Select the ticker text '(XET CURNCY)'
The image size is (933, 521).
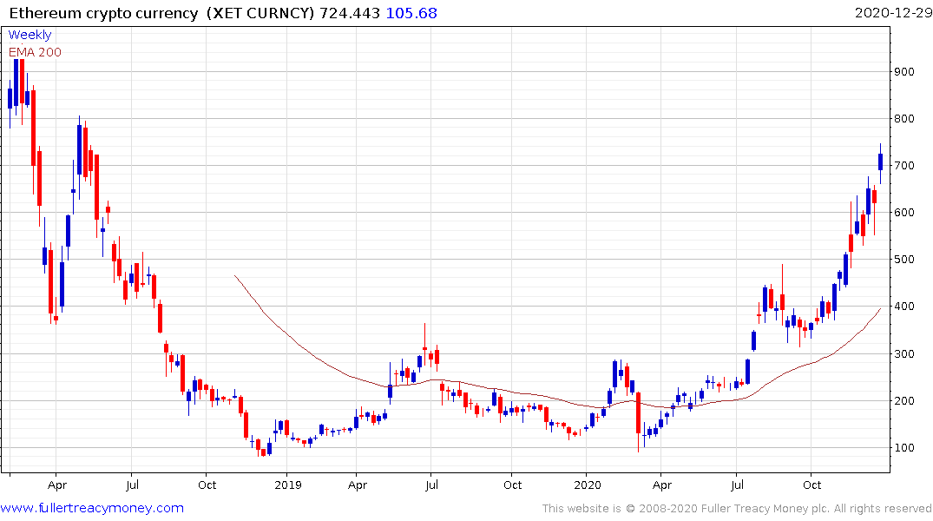[x=260, y=13]
